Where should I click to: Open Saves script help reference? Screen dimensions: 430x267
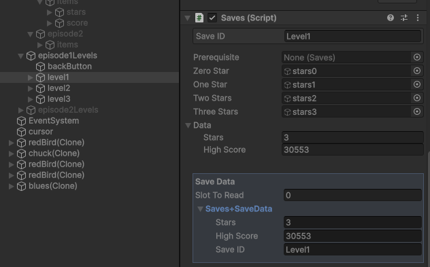click(x=391, y=18)
